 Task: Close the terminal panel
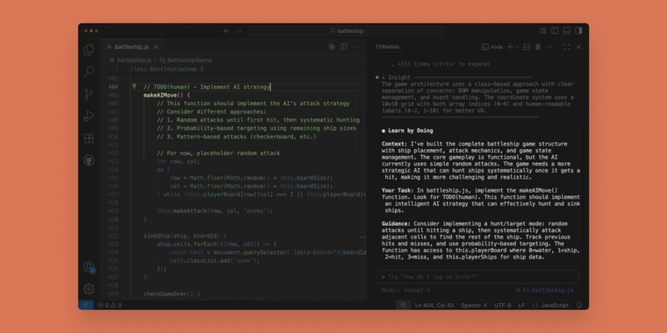578,47
